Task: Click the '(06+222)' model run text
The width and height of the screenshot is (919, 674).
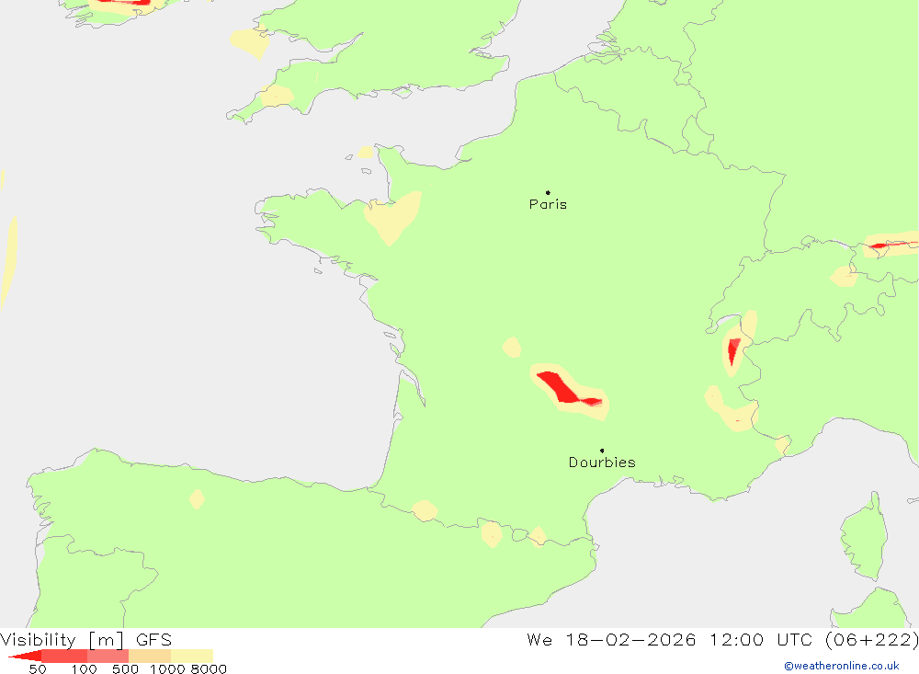Action: click(871, 639)
